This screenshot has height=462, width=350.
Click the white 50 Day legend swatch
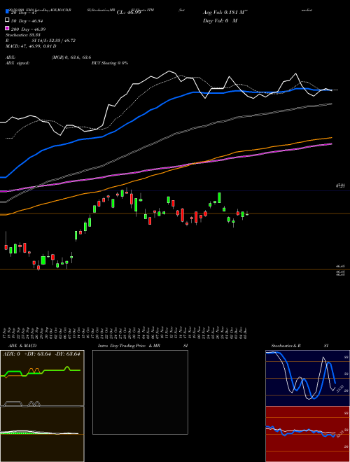click(x=7, y=20)
